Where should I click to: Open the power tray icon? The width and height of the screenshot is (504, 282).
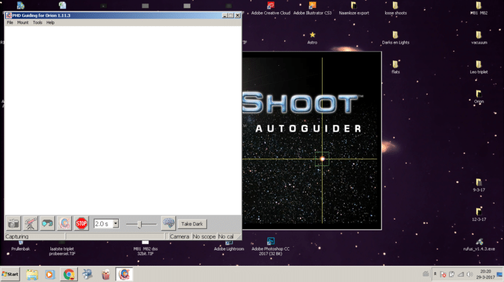pyautogui.click(x=452, y=275)
